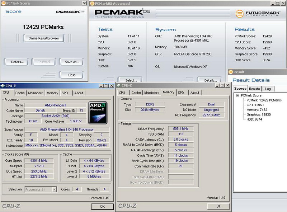Click the Level 3 cache 6 MBytes field
Viewport: 287px width, 212px height.
tap(94, 176)
